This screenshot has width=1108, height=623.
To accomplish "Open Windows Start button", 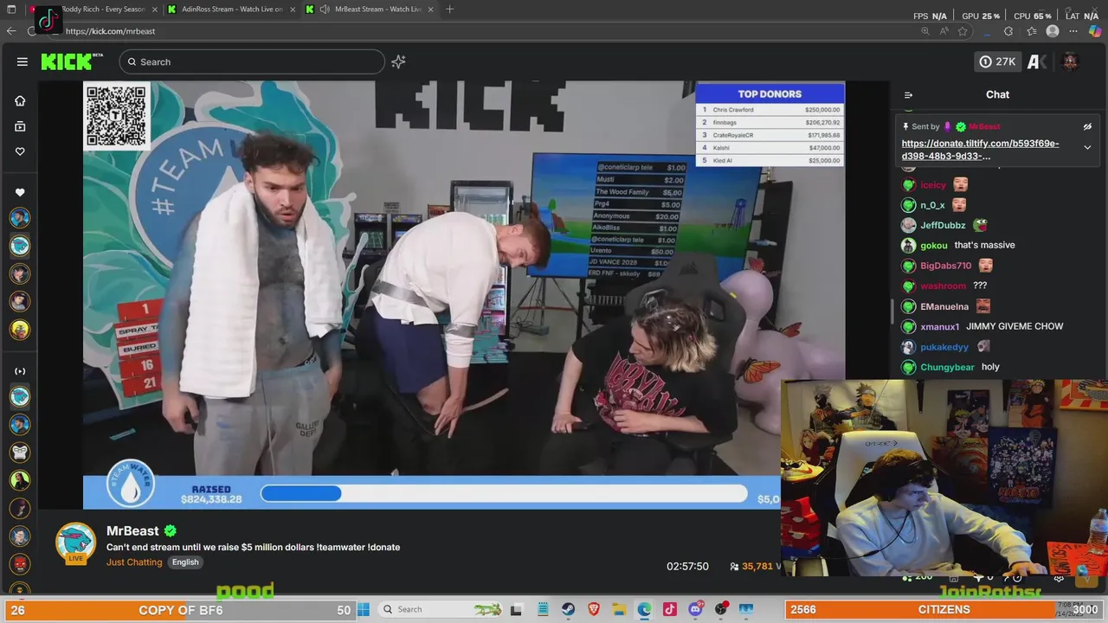I will 364,609.
